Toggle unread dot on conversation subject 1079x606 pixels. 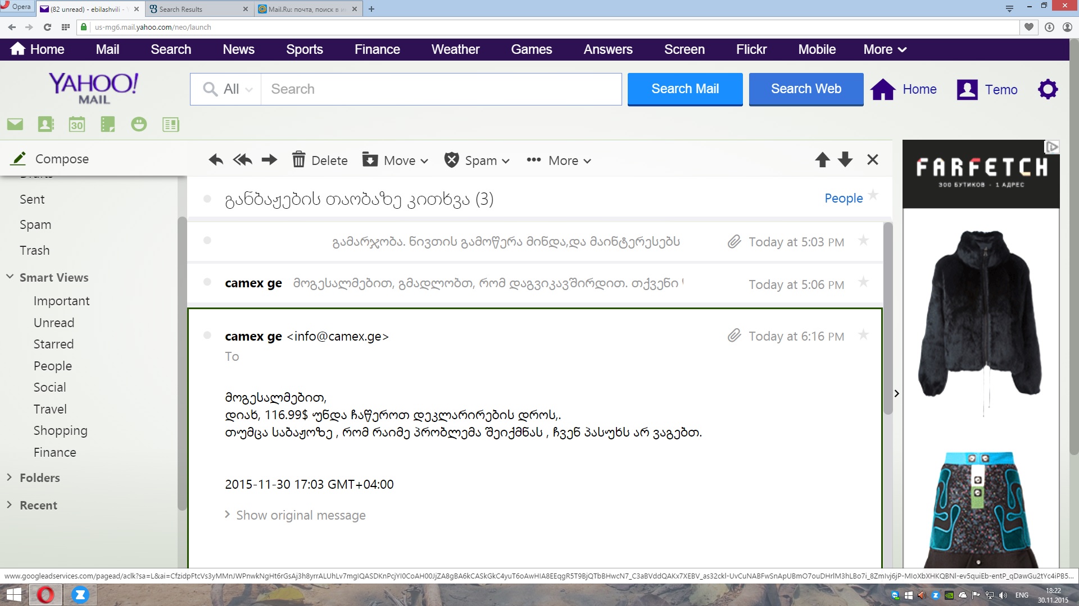pyautogui.click(x=207, y=199)
